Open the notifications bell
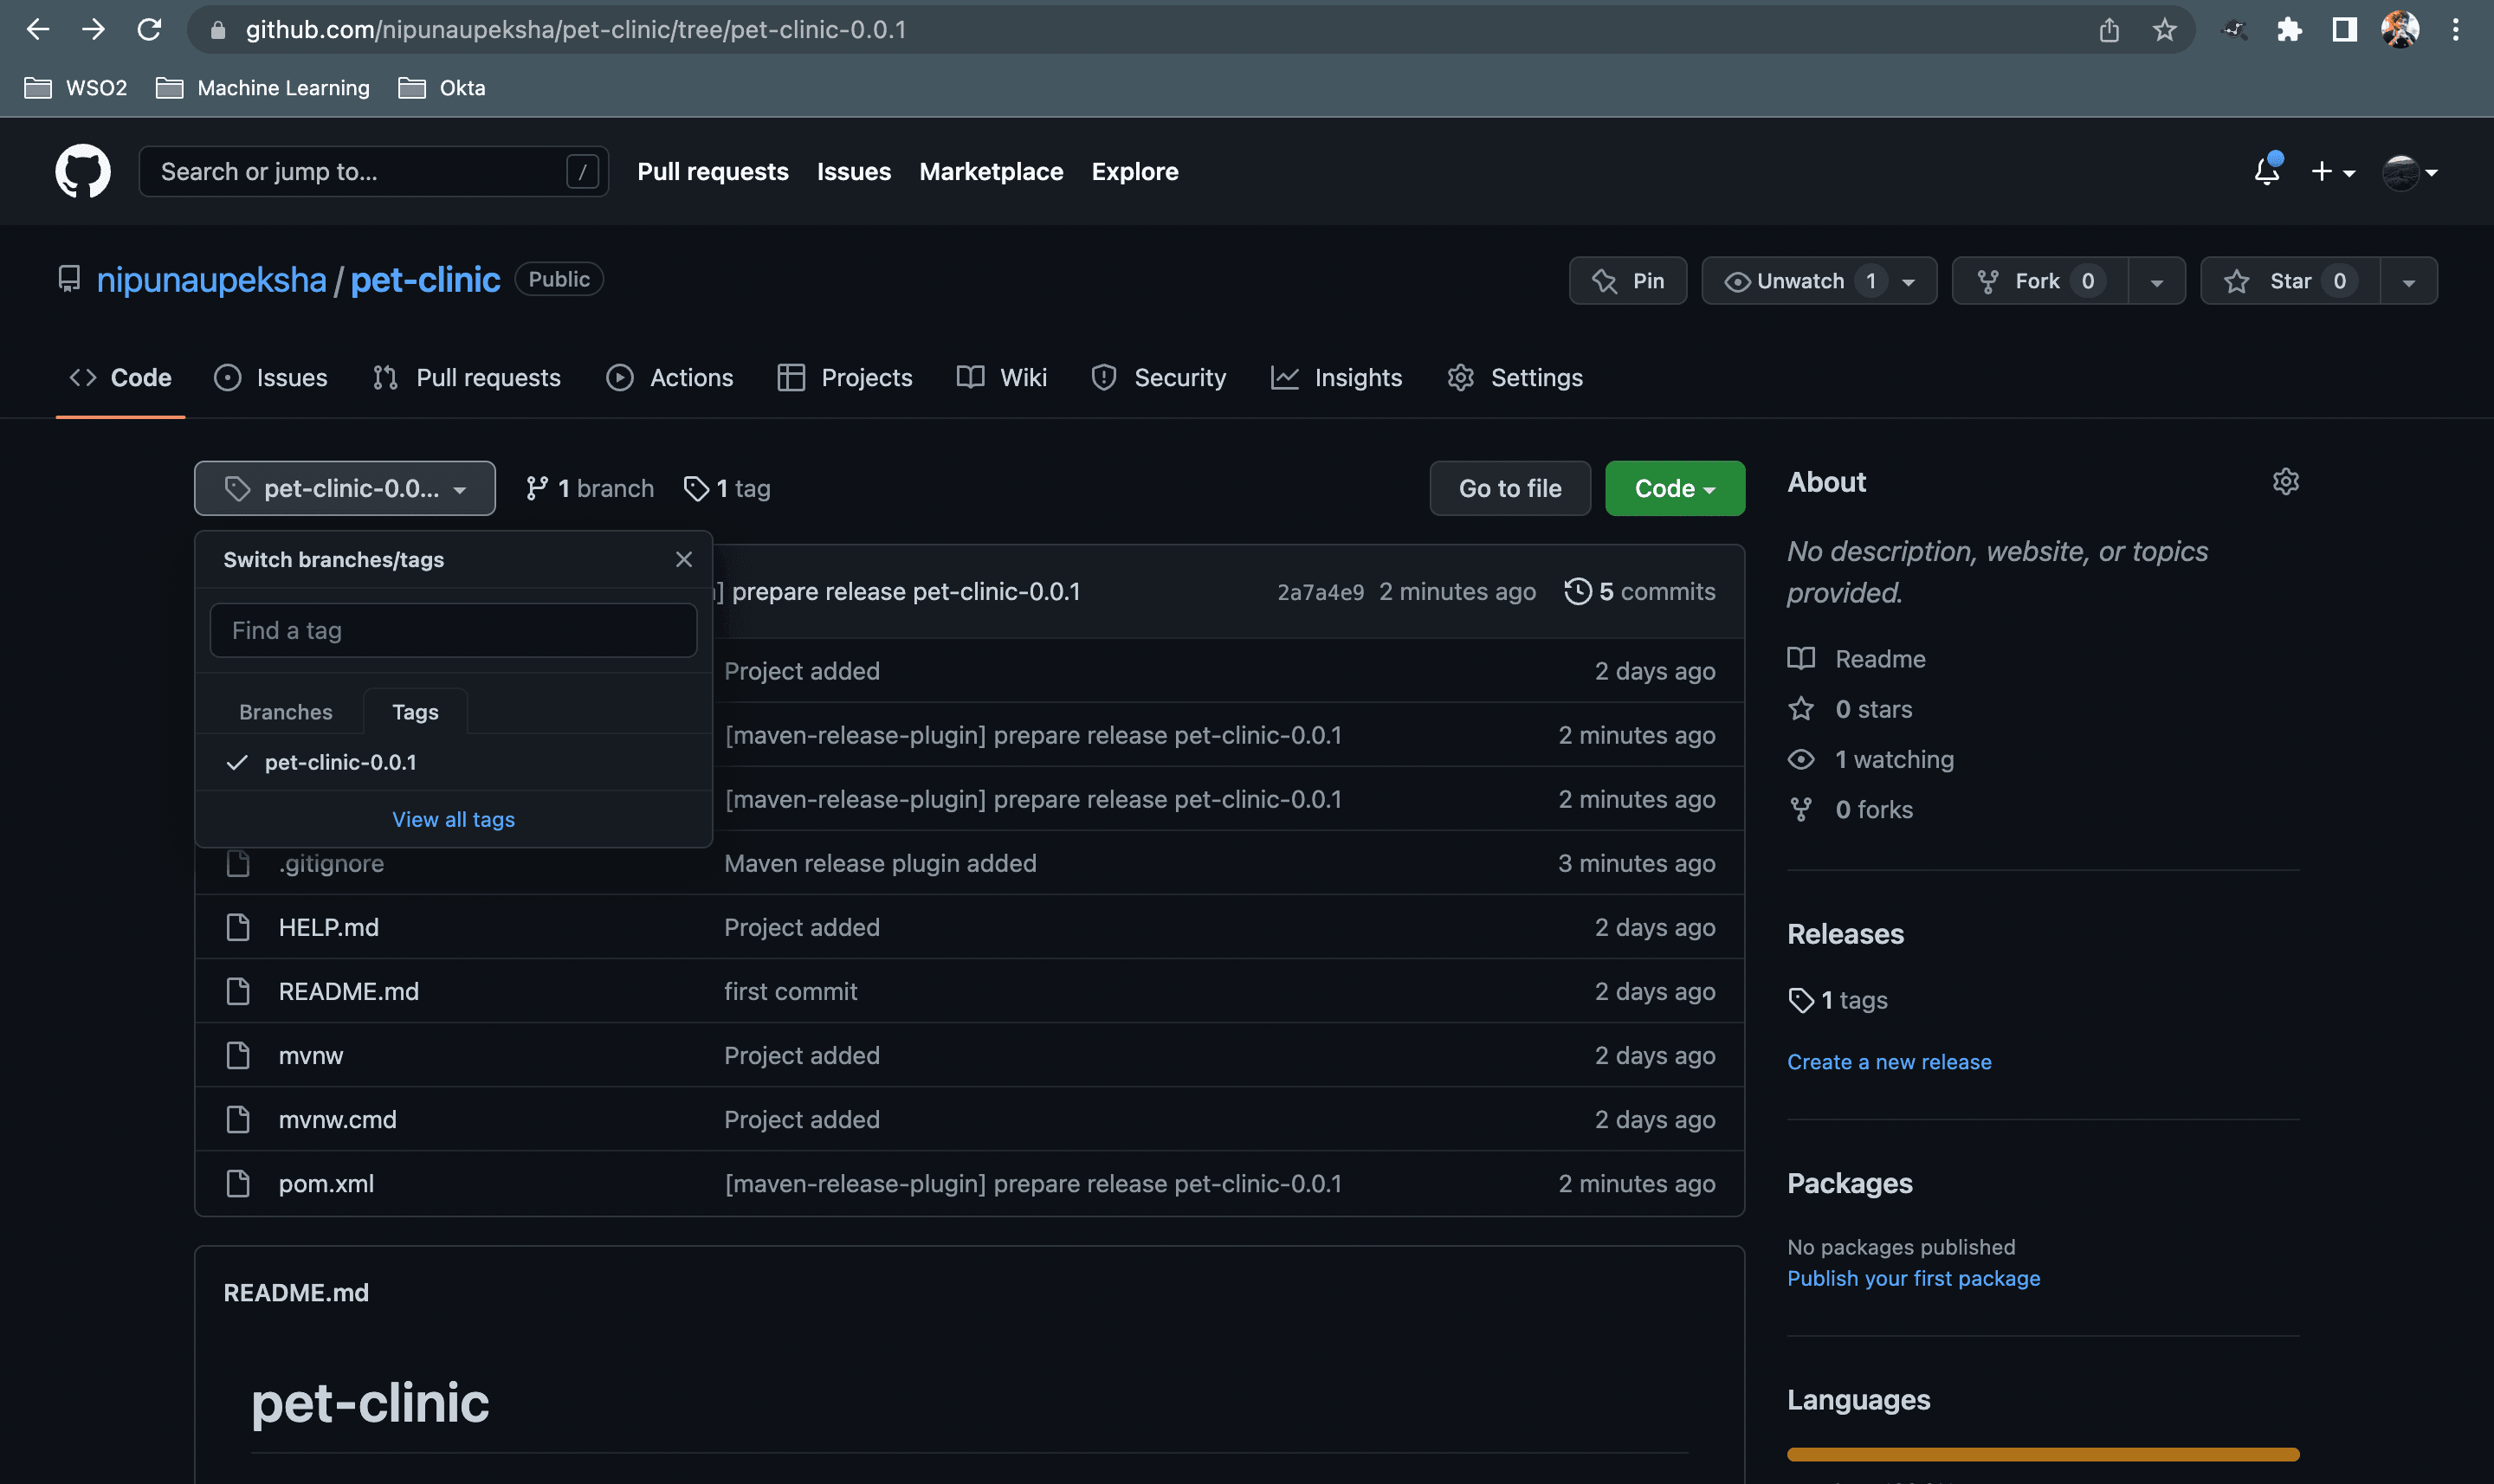The image size is (2494, 1484). click(2267, 171)
